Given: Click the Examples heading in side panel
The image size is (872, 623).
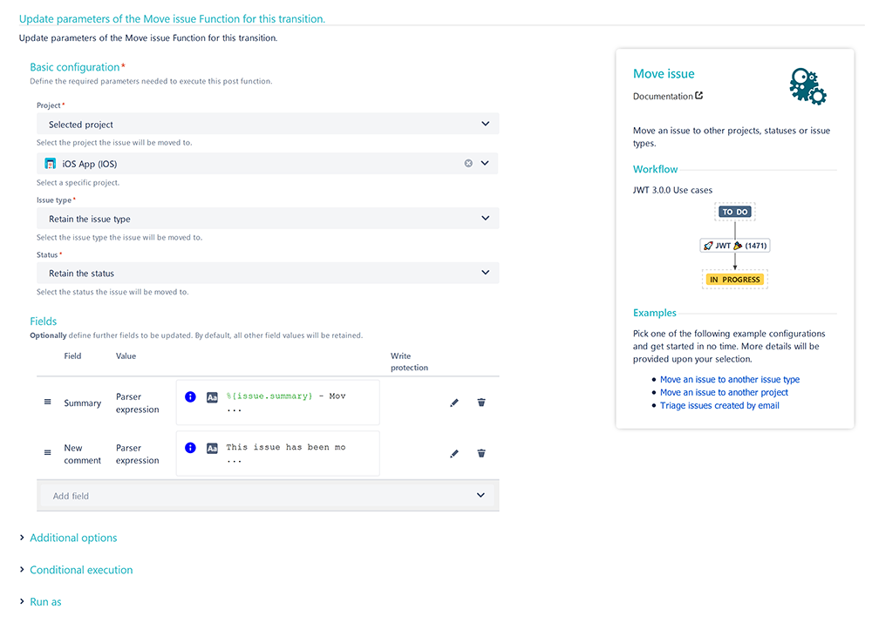Looking at the screenshot, I should click(x=655, y=312).
